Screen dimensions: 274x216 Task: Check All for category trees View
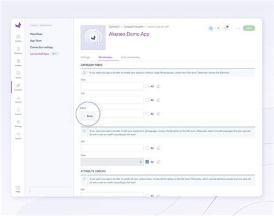click(x=147, y=114)
